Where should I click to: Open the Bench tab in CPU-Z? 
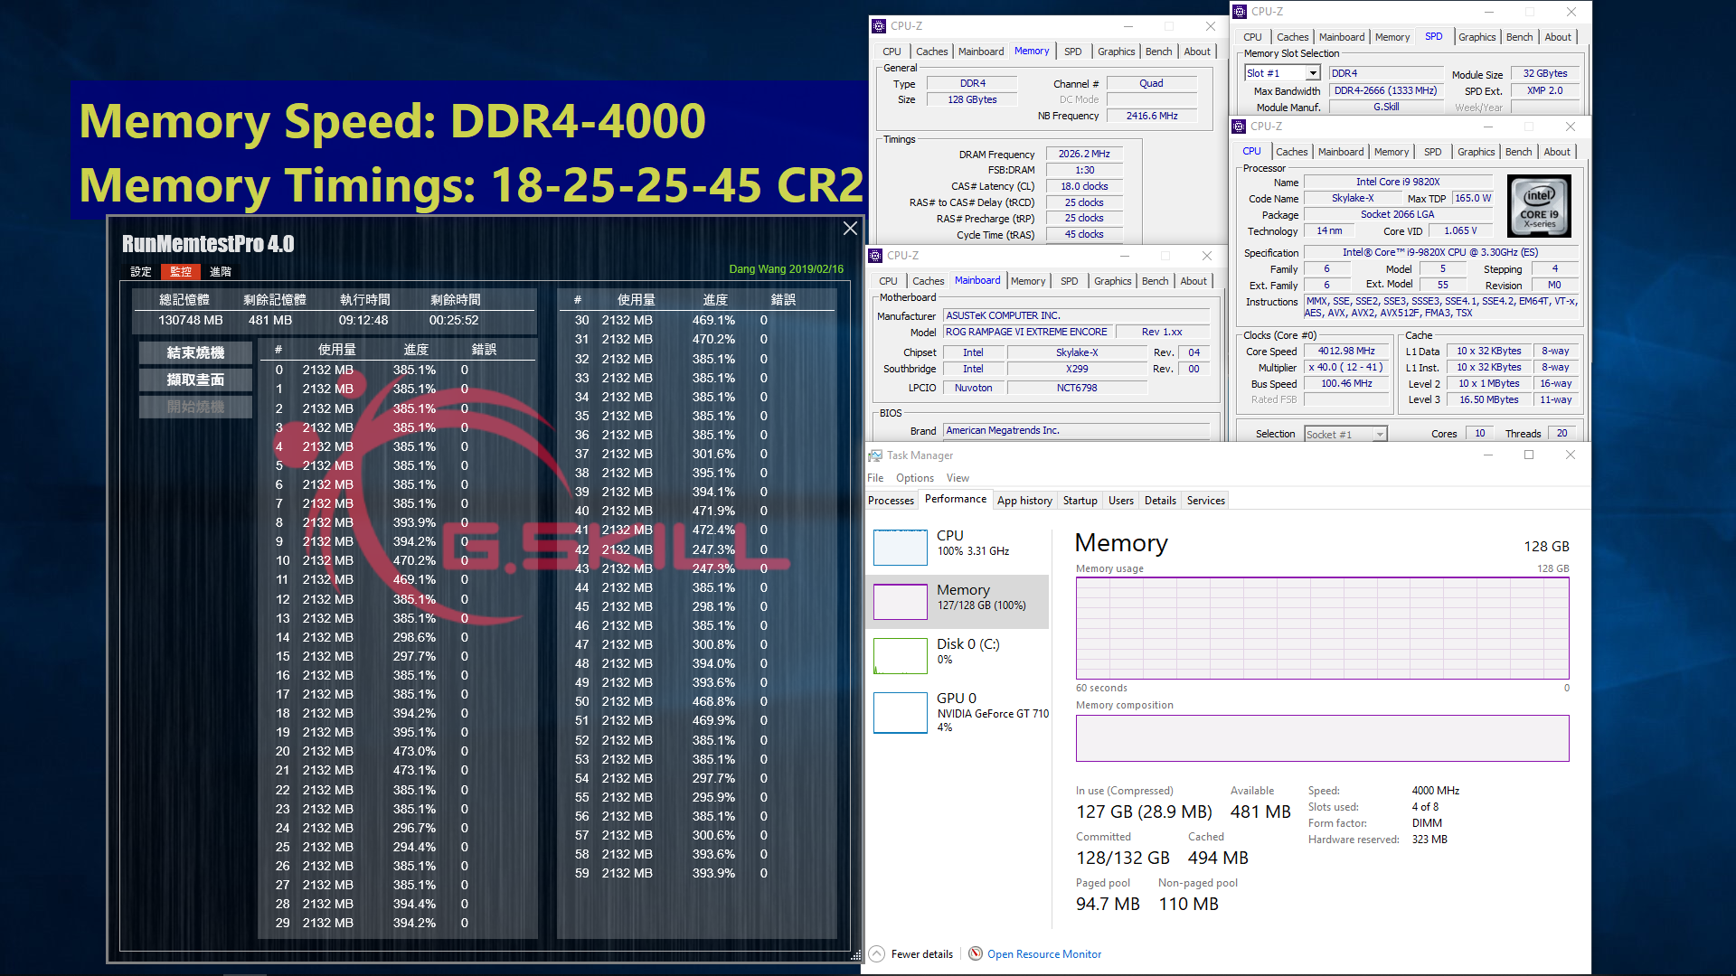click(x=1519, y=151)
